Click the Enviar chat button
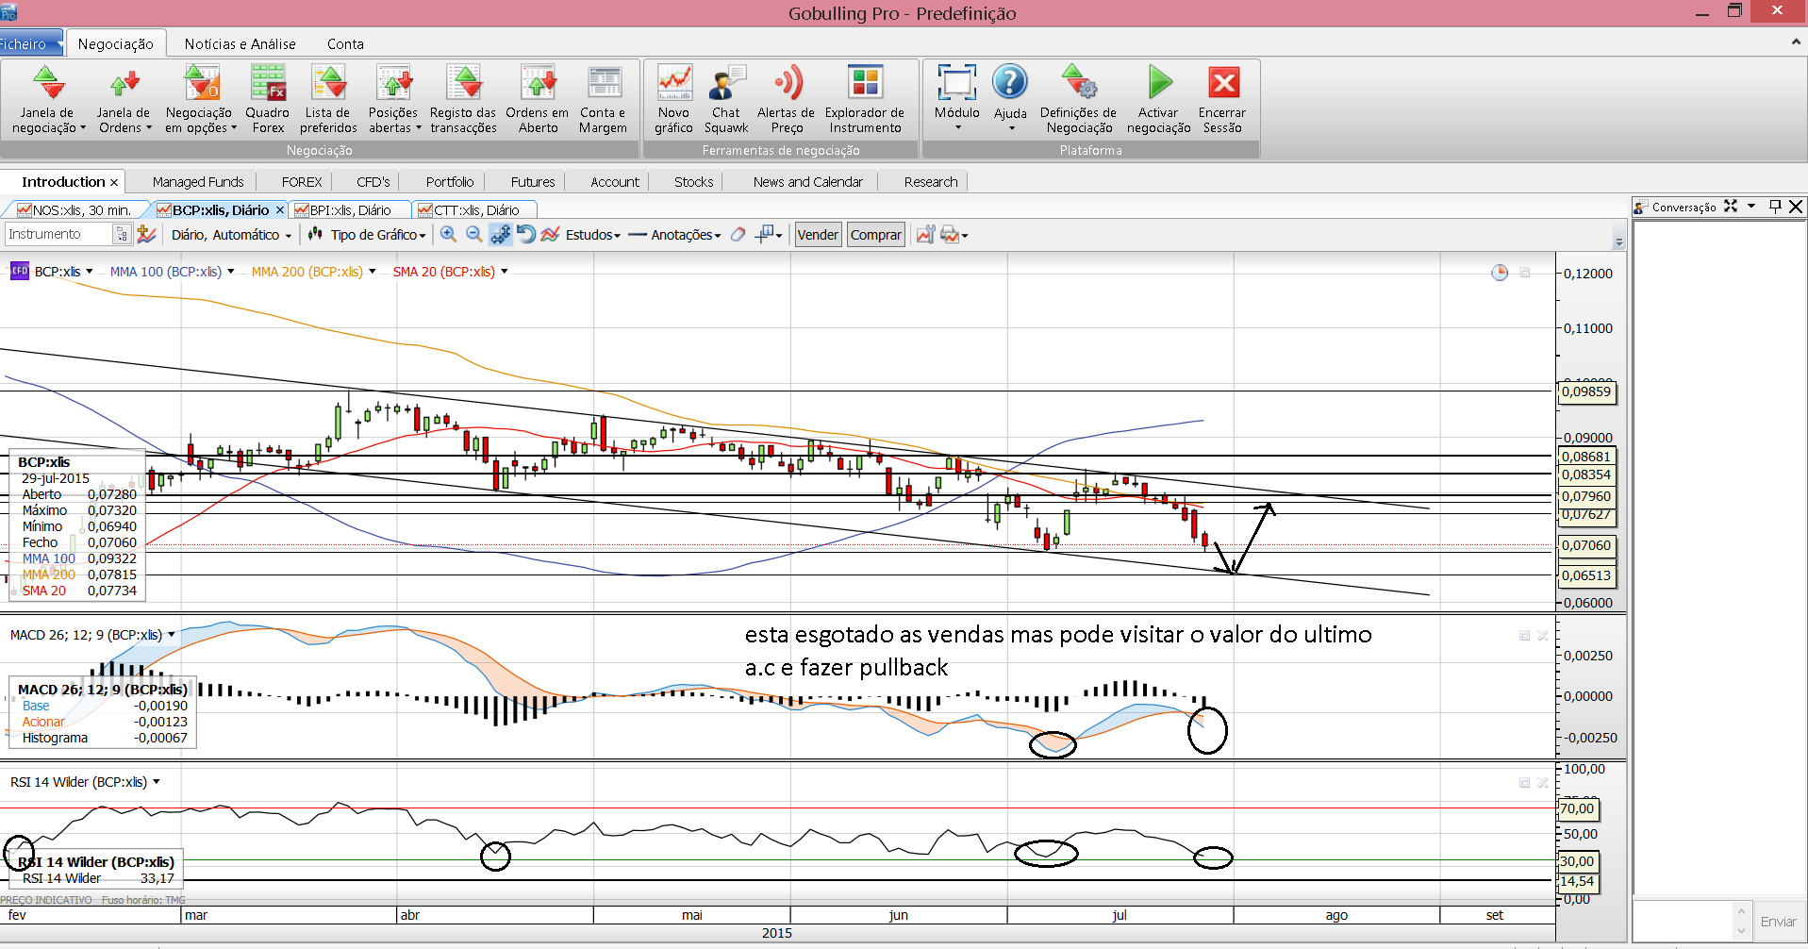The image size is (1808, 949). click(1778, 922)
